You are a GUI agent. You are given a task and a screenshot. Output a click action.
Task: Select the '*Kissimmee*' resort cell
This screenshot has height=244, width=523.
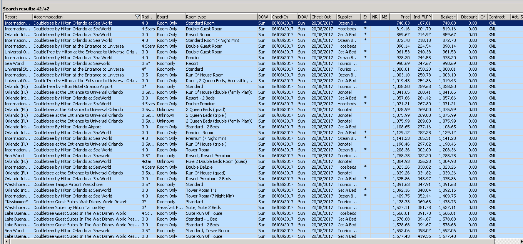pyautogui.click(x=18, y=202)
